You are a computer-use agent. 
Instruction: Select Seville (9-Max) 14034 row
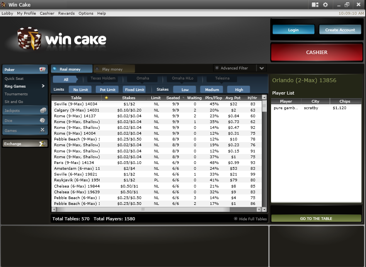click(156, 104)
